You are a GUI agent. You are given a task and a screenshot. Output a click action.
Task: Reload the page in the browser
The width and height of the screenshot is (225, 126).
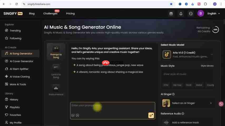point(17,4)
